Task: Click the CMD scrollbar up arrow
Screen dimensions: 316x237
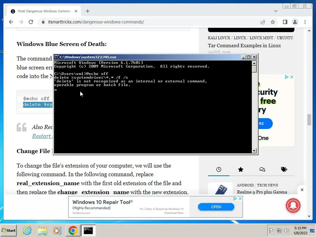Action: pyautogui.click(x=254, y=63)
